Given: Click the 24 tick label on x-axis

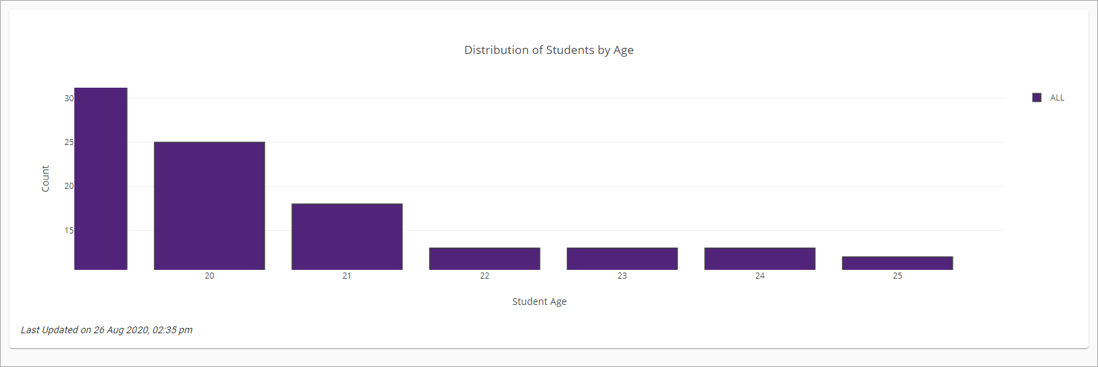Looking at the screenshot, I should 760,276.
